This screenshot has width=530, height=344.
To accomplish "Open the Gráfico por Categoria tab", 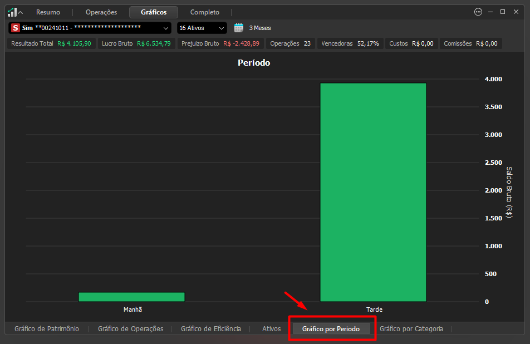I will [411, 329].
